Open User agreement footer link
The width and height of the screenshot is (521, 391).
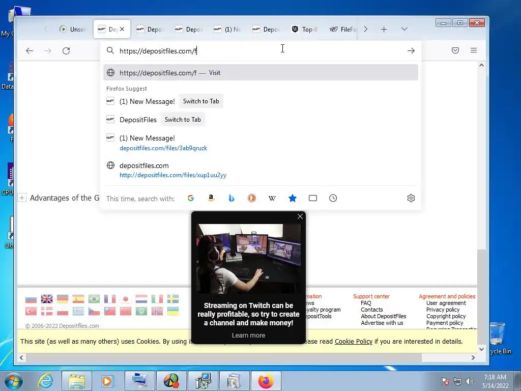pyautogui.click(x=446, y=303)
